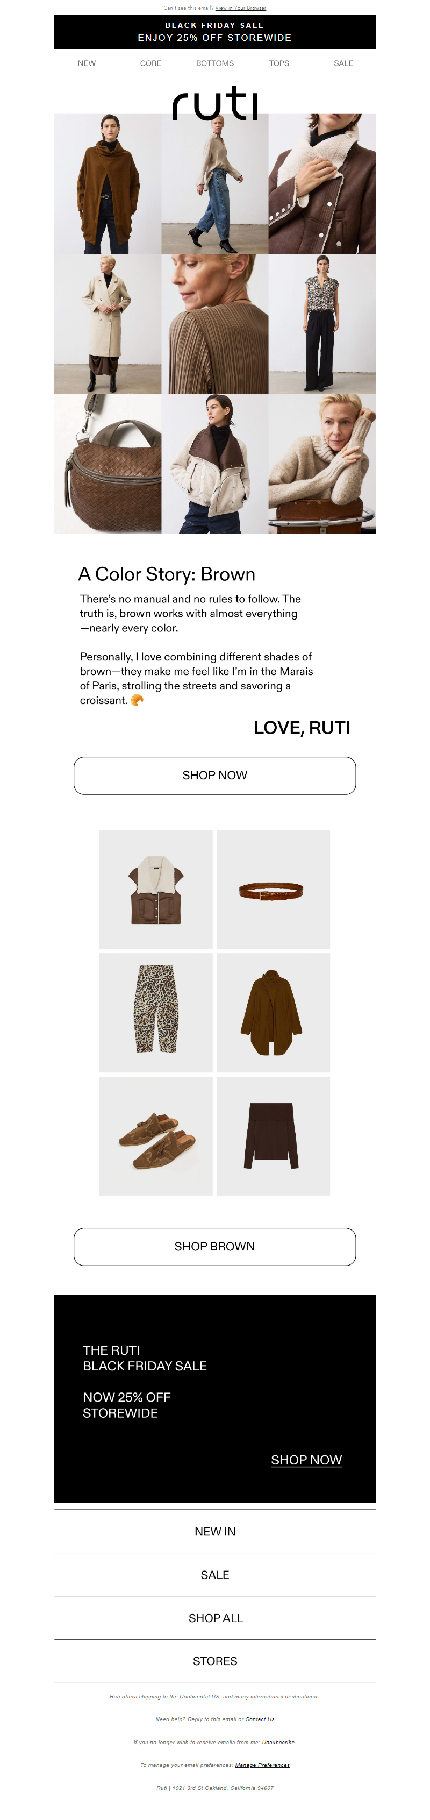The height and width of the screenshot is (1820, 430).
Task: Click the brown woven bag photo
Action: (108, 464)
